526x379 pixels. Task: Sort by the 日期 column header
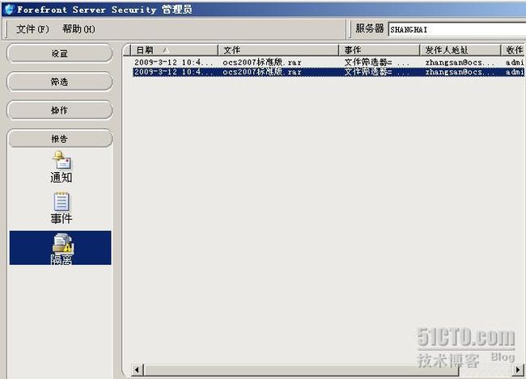(x=174, y=50)
